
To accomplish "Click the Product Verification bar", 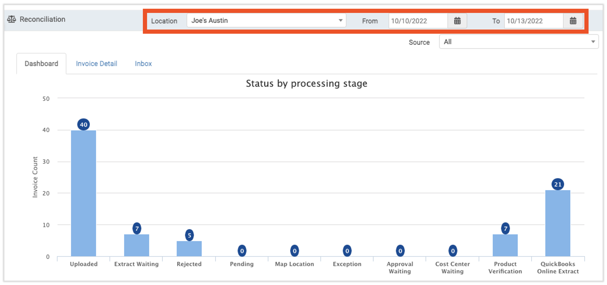I will point(505,246).
